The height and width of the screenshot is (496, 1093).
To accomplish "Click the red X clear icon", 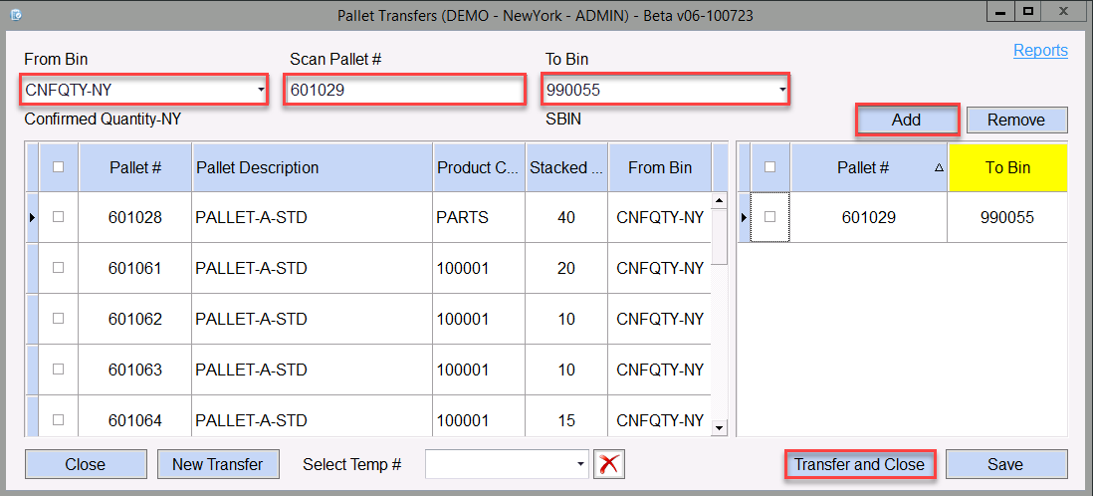I will click(609, 464).
